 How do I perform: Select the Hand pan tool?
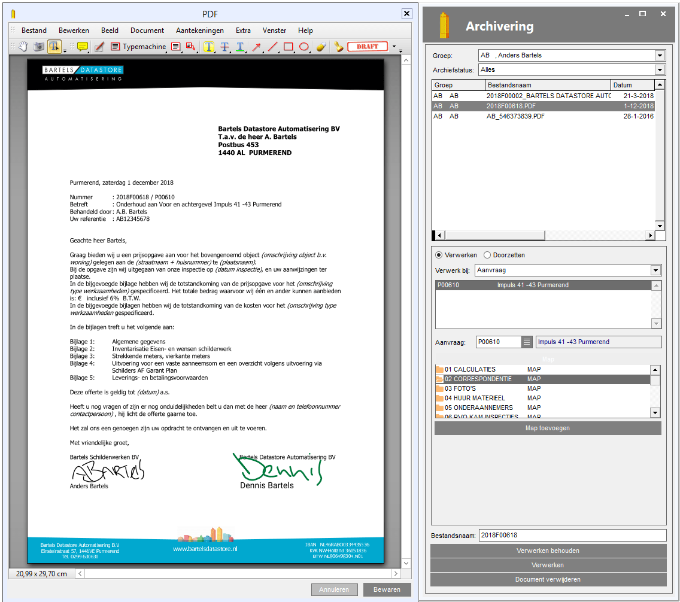pyautogui.click(x=23, y=46)
